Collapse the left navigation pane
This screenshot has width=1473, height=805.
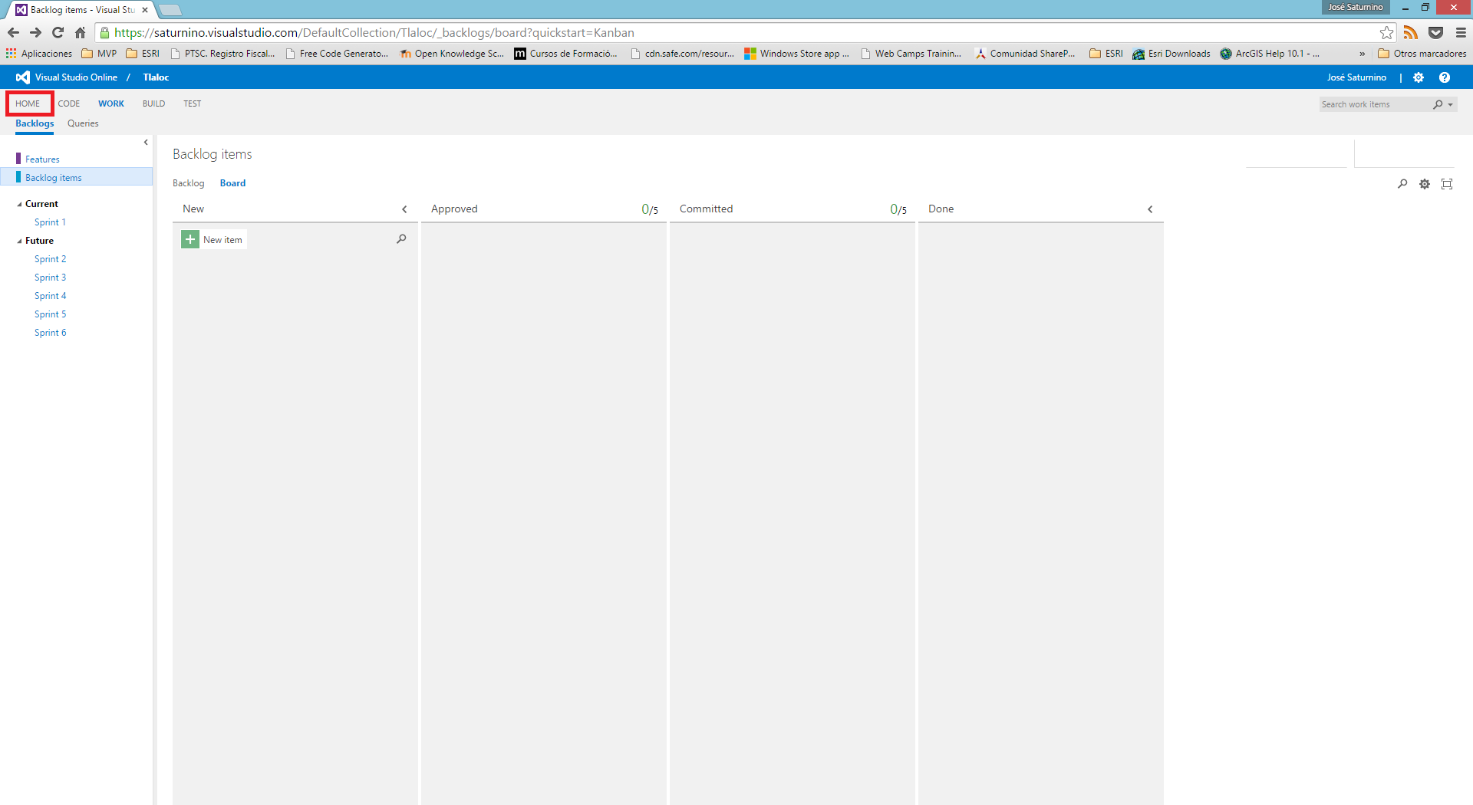coord(146,143)
